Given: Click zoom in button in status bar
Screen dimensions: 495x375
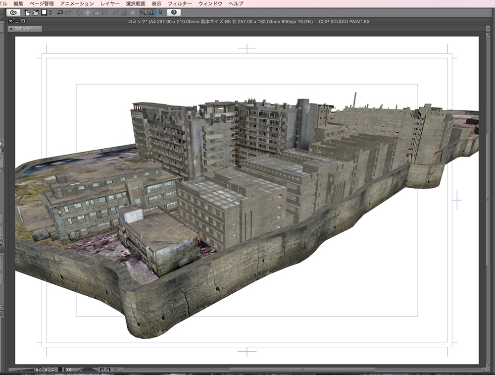Looking at the screenshot, I should [53, 370].
